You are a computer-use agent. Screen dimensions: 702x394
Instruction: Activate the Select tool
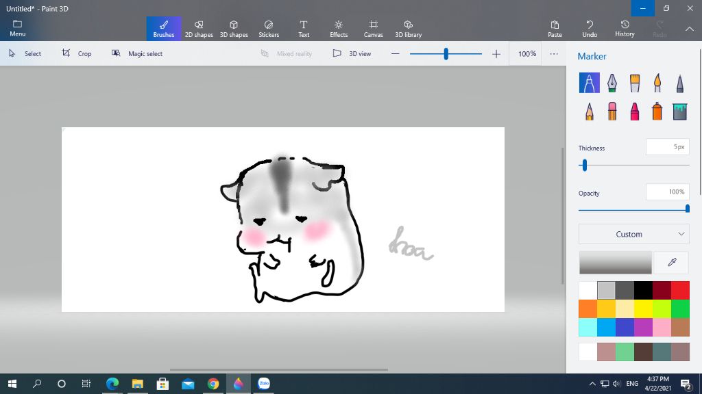[x=25, y=53]
